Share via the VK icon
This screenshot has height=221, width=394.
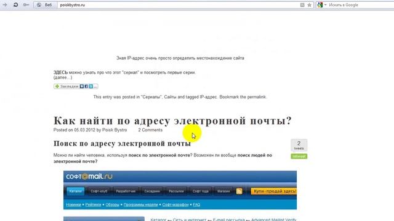point(82,86)
